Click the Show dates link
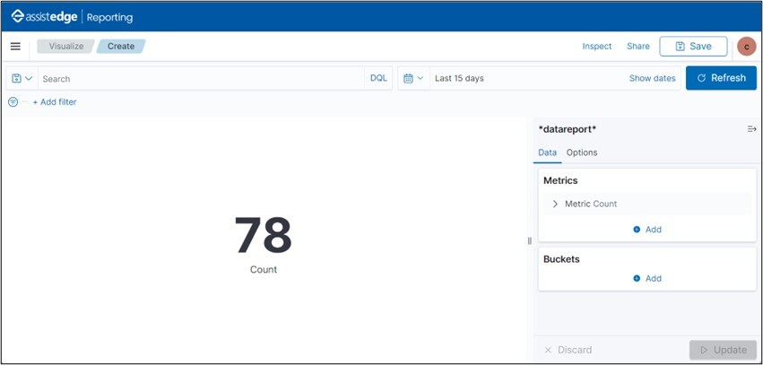Image resolution: width=763 pixels, height=365 pixels. [652, 78]
